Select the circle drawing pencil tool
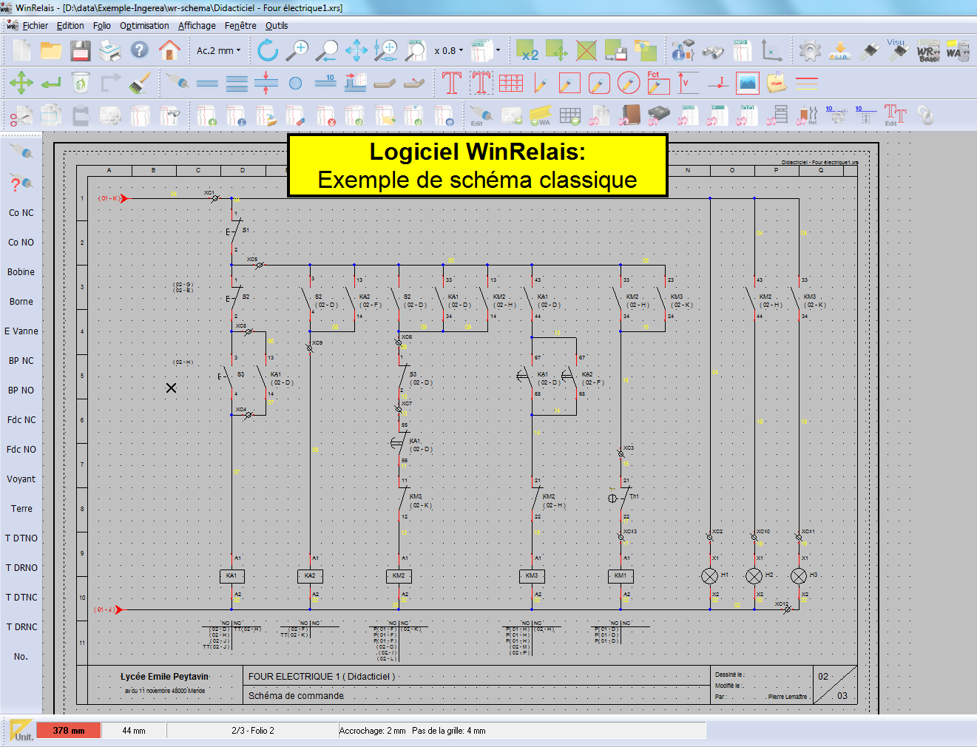977x747 pixels. 629,83
